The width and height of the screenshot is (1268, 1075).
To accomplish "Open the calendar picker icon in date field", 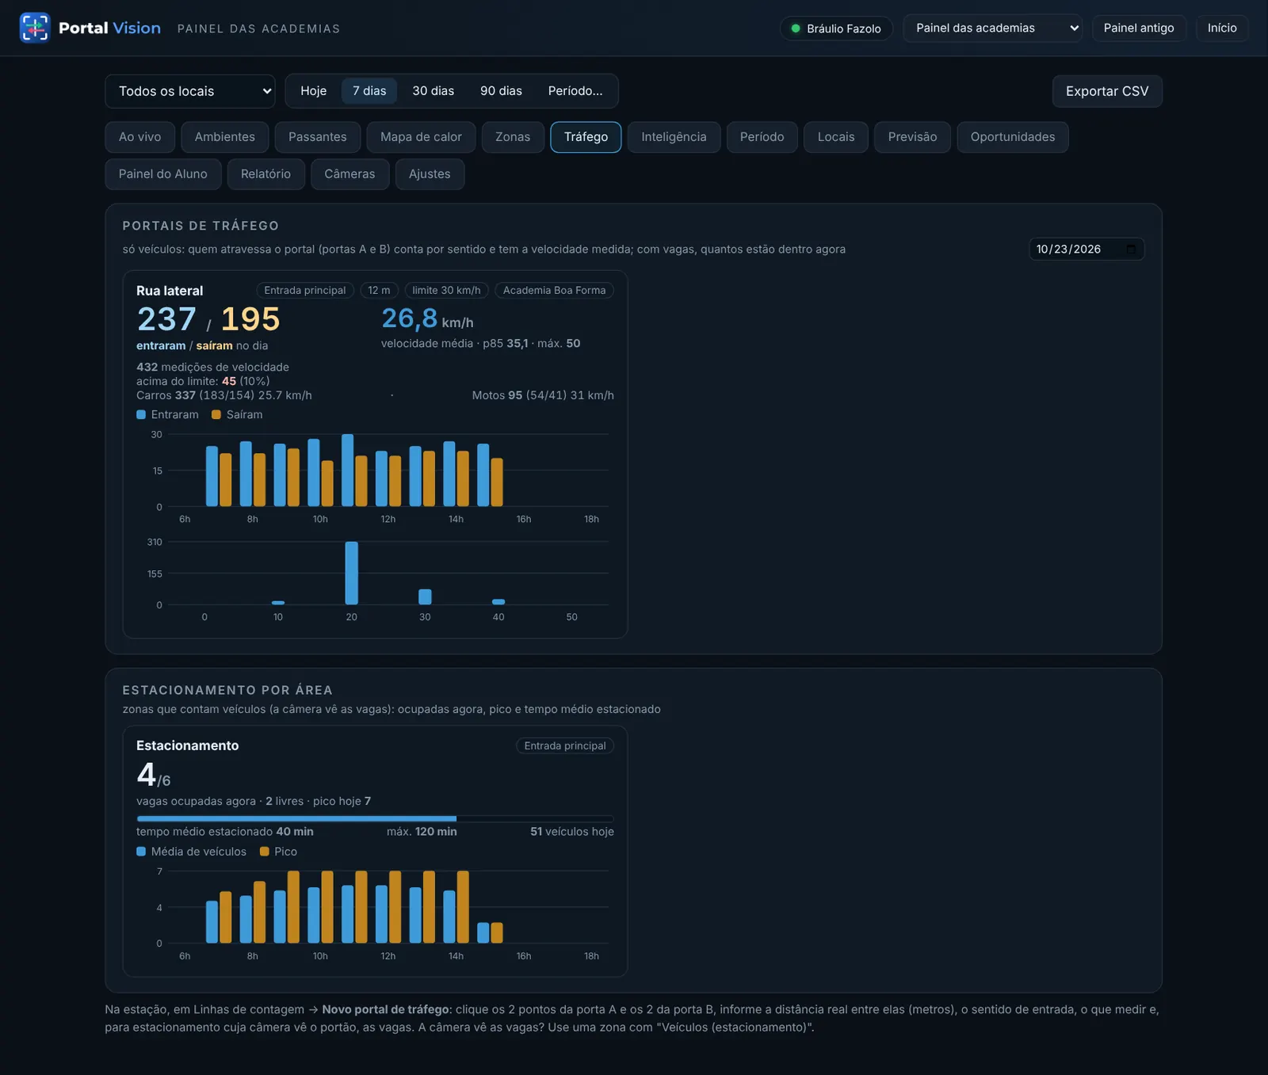I will [1131, 249].
